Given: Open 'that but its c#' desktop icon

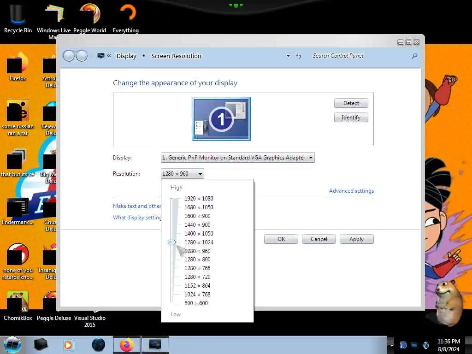Looking at the screenshot, I should pos(17,163).
